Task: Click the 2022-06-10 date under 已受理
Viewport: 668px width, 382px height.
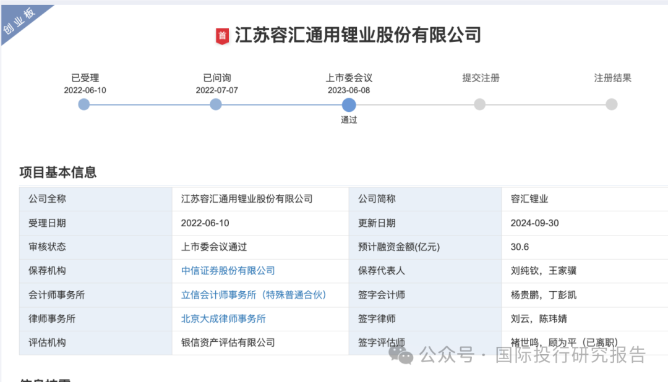Action: (x=85, y=90)
